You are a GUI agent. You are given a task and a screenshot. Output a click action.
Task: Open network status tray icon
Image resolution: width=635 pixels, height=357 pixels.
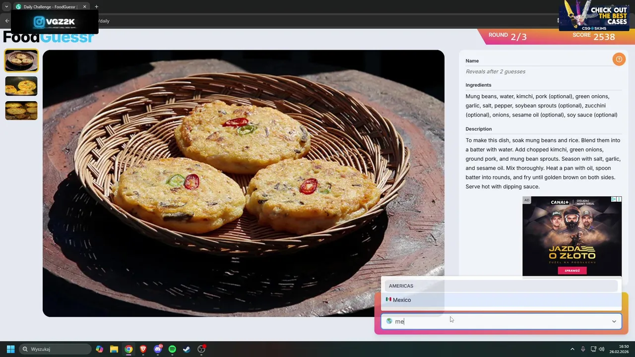(x=593, y=349)
